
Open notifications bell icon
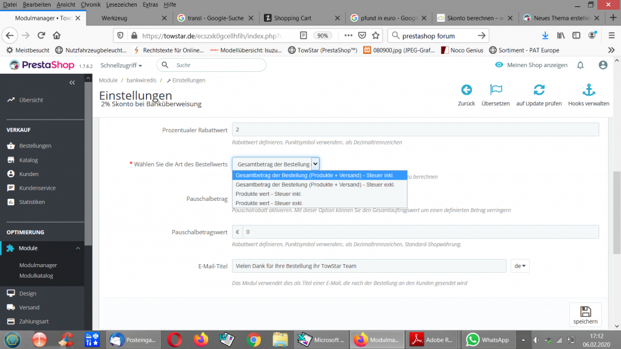(x=580, y=65)
